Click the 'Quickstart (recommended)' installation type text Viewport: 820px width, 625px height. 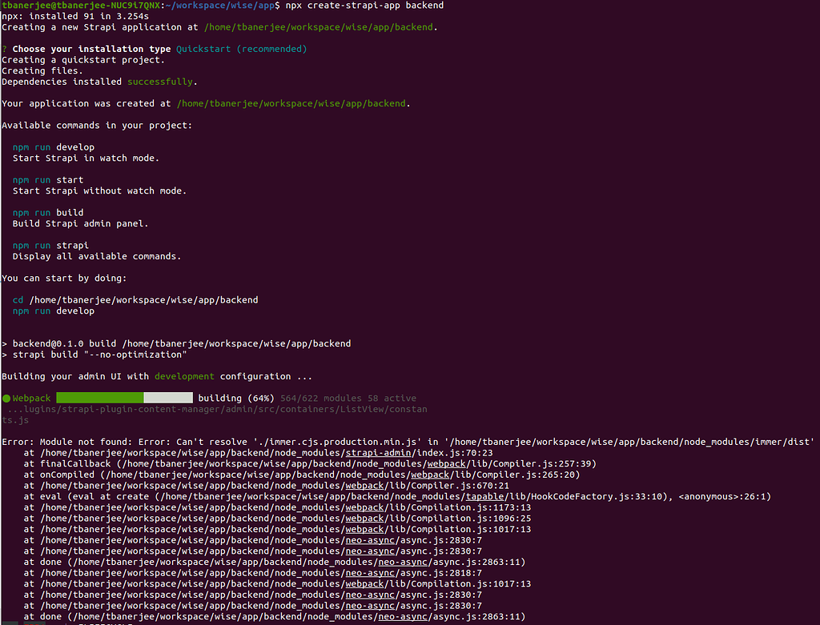pos(242,49)
